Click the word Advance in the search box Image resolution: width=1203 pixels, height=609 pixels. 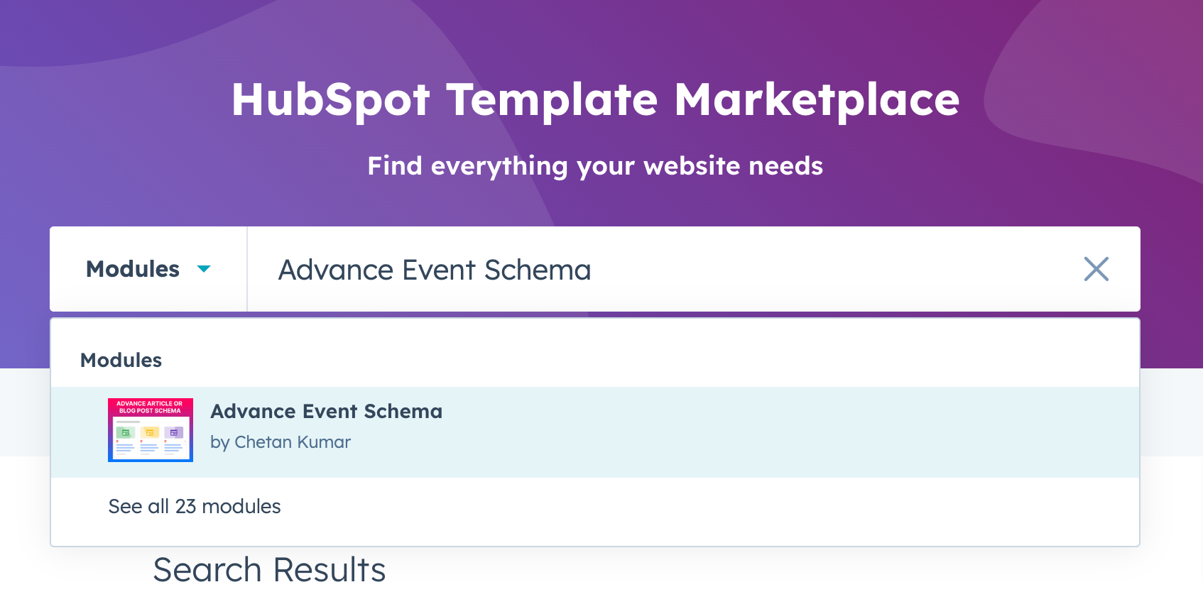[x=337, y=270]
